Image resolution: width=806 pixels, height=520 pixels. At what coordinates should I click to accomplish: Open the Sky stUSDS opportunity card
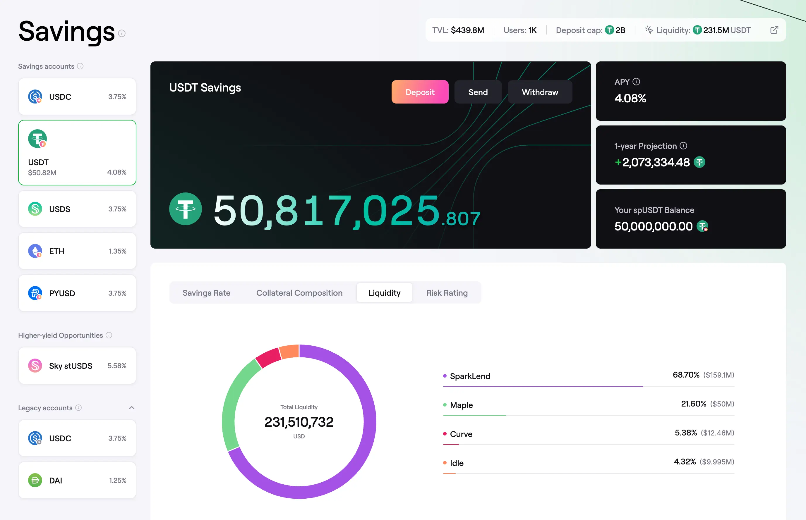click(77, 366)
